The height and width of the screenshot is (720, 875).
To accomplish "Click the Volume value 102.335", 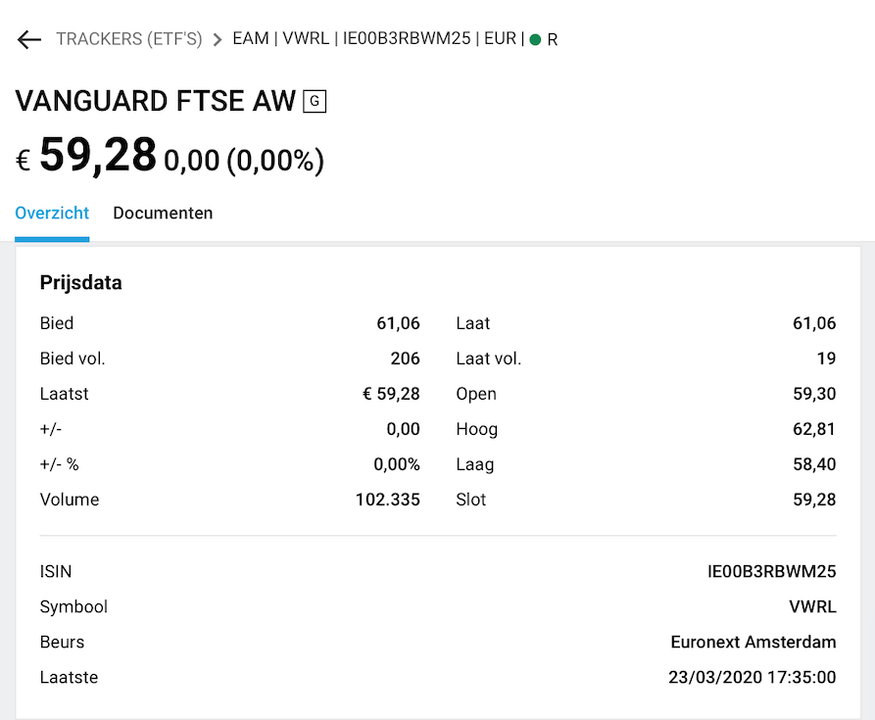I will pyautogui.click(x=387, y=500).
